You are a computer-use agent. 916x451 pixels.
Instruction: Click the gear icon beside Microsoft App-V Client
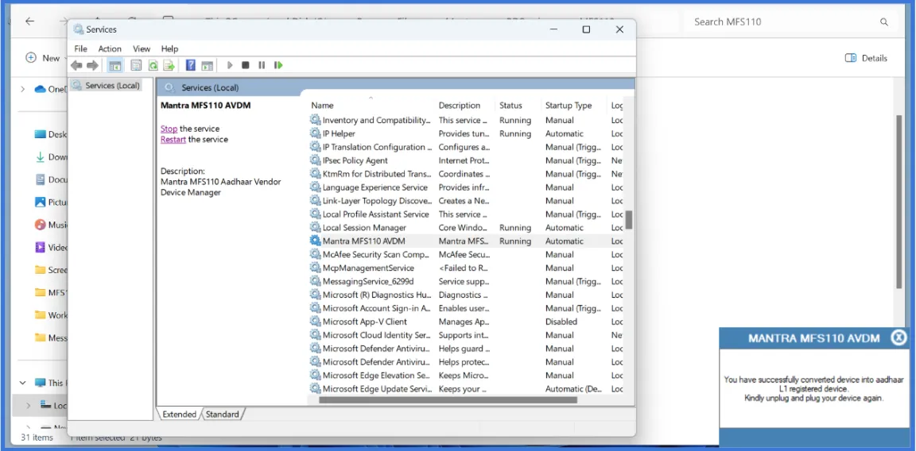[x=316, y=322]
